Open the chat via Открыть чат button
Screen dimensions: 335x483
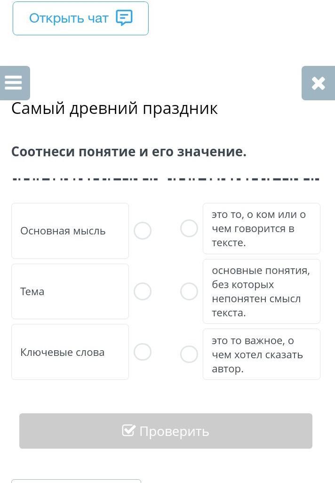pyautogui.click(x=80, y=18)
